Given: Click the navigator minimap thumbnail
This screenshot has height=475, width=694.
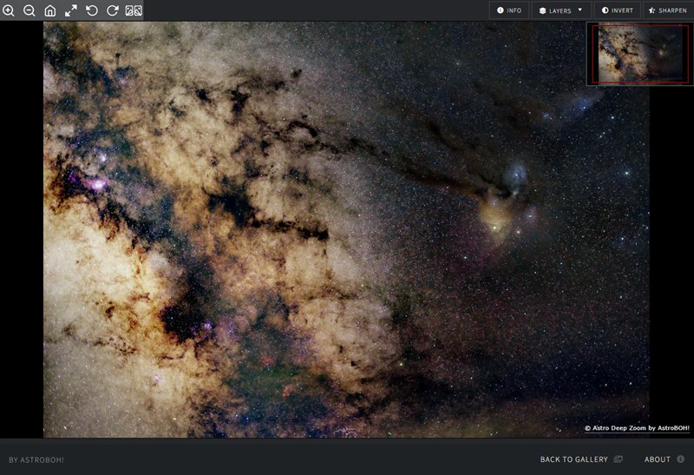Looking at the screenshot, I should (639, 54).
